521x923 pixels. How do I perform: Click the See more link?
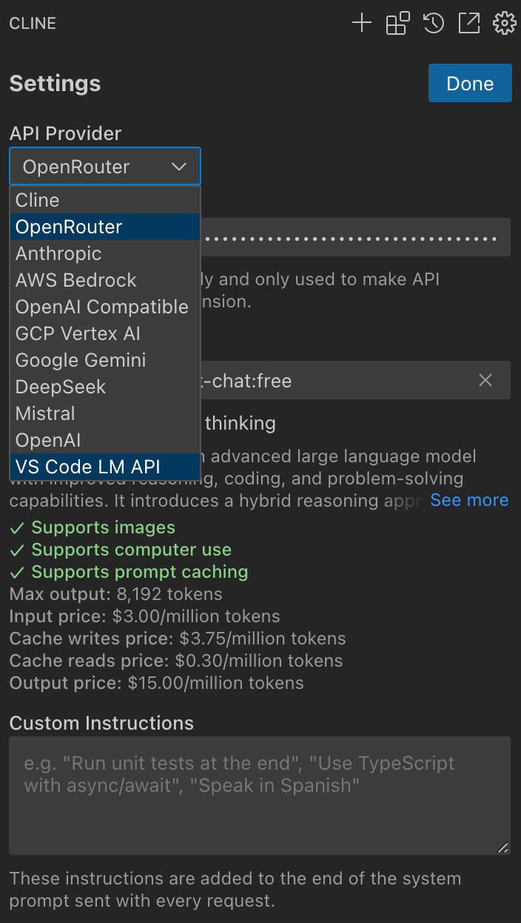pyautogui.click(x=469, y=500)
